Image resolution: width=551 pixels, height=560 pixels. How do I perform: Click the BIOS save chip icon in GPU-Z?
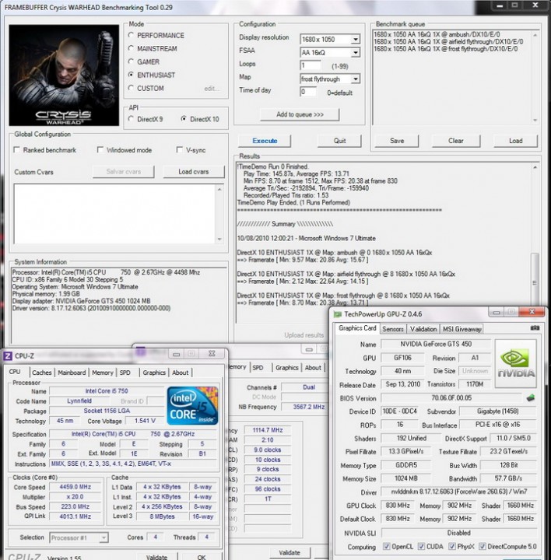click(531, 398)
